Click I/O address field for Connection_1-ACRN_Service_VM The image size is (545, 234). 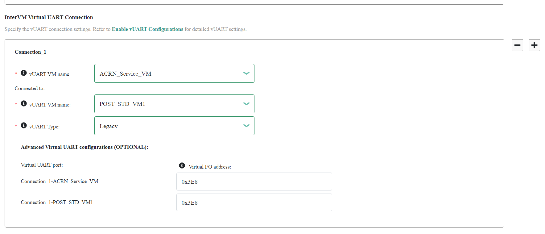click(x=254, y=182)
